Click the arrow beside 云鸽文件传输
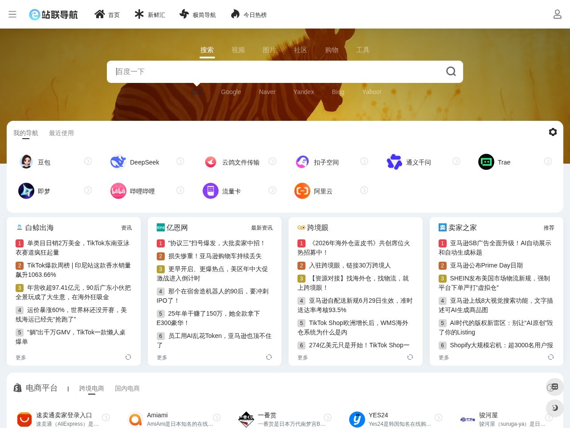Image resolution: width=570 pixels, height=428 pixels. (x=273, y=161)
